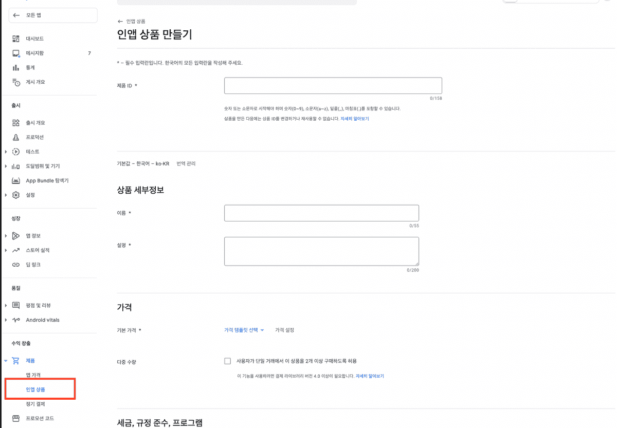Click into the 설명 text area
The height and width of the screenshot is (428, 617).
click(x=321, y=251)
